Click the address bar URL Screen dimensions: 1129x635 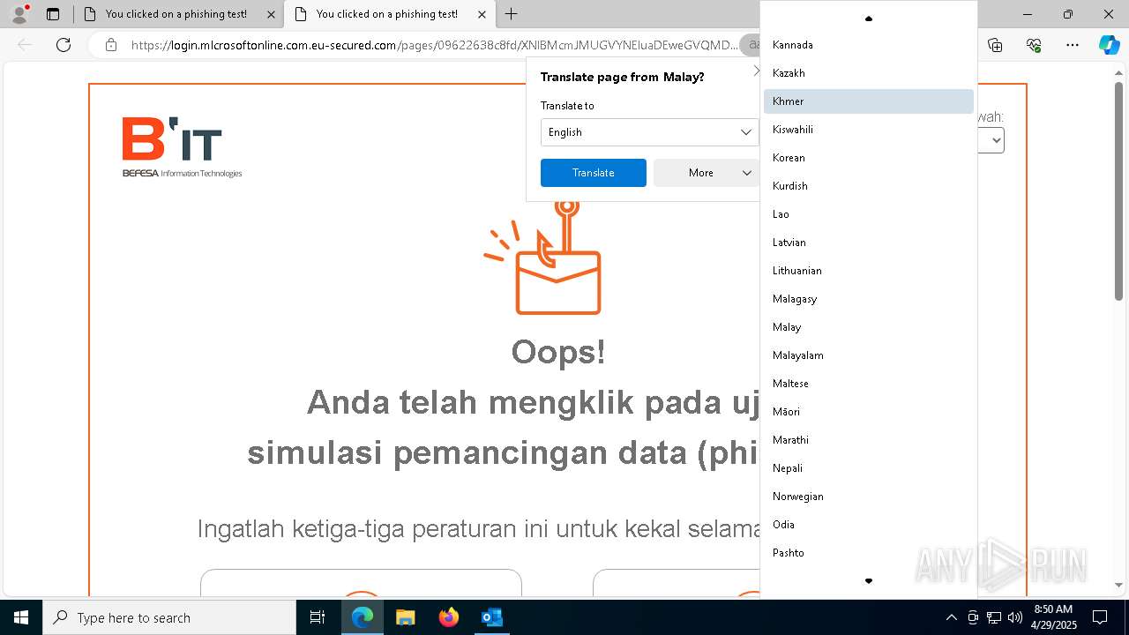[x=434, y=45]
